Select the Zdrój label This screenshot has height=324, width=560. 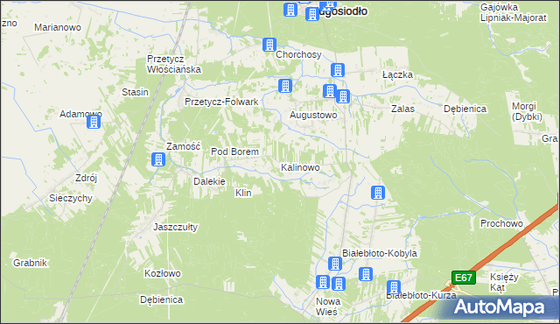coord(86,178)
